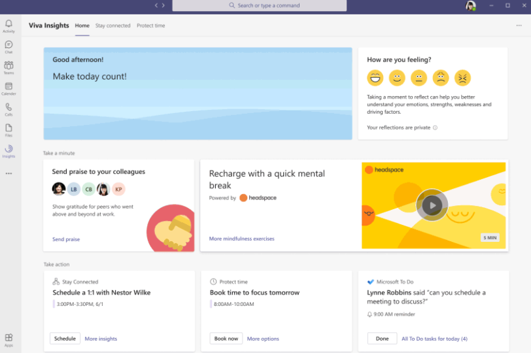Open Viva Insights more options ellipsis
531x353 pixels.
(x=519, y=25)
